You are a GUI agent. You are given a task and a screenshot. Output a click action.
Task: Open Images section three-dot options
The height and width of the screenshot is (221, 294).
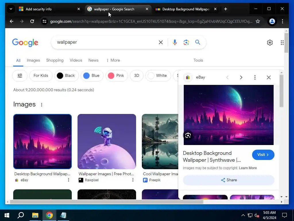[x=42, y=105]
